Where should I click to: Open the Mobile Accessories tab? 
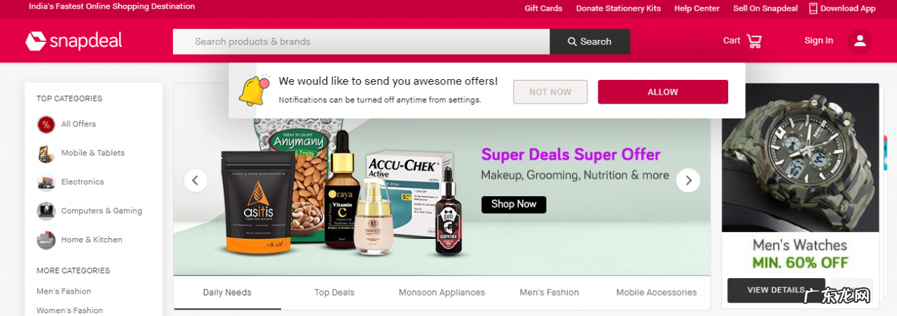(x=657, y=292)
